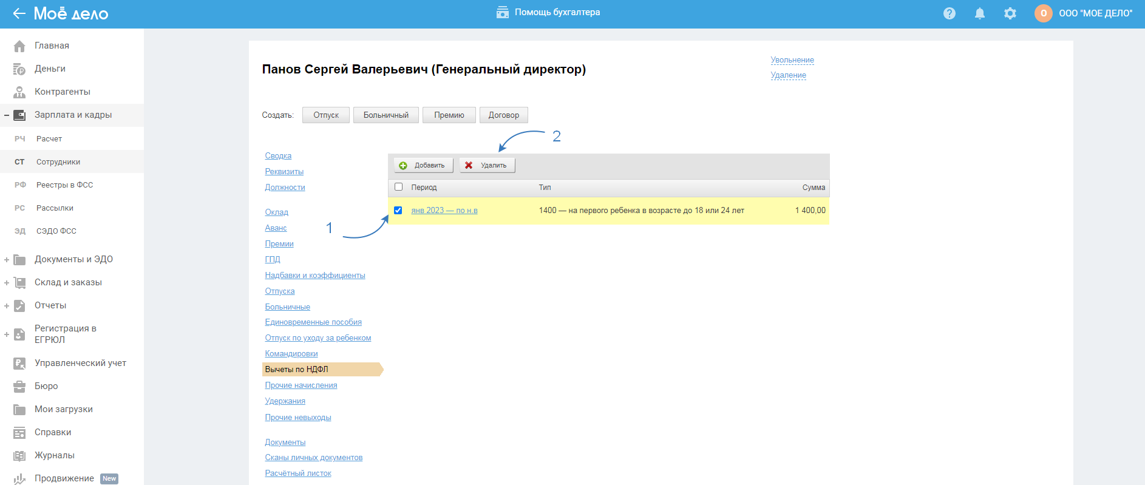Open the Удержания link

point(285,401)
